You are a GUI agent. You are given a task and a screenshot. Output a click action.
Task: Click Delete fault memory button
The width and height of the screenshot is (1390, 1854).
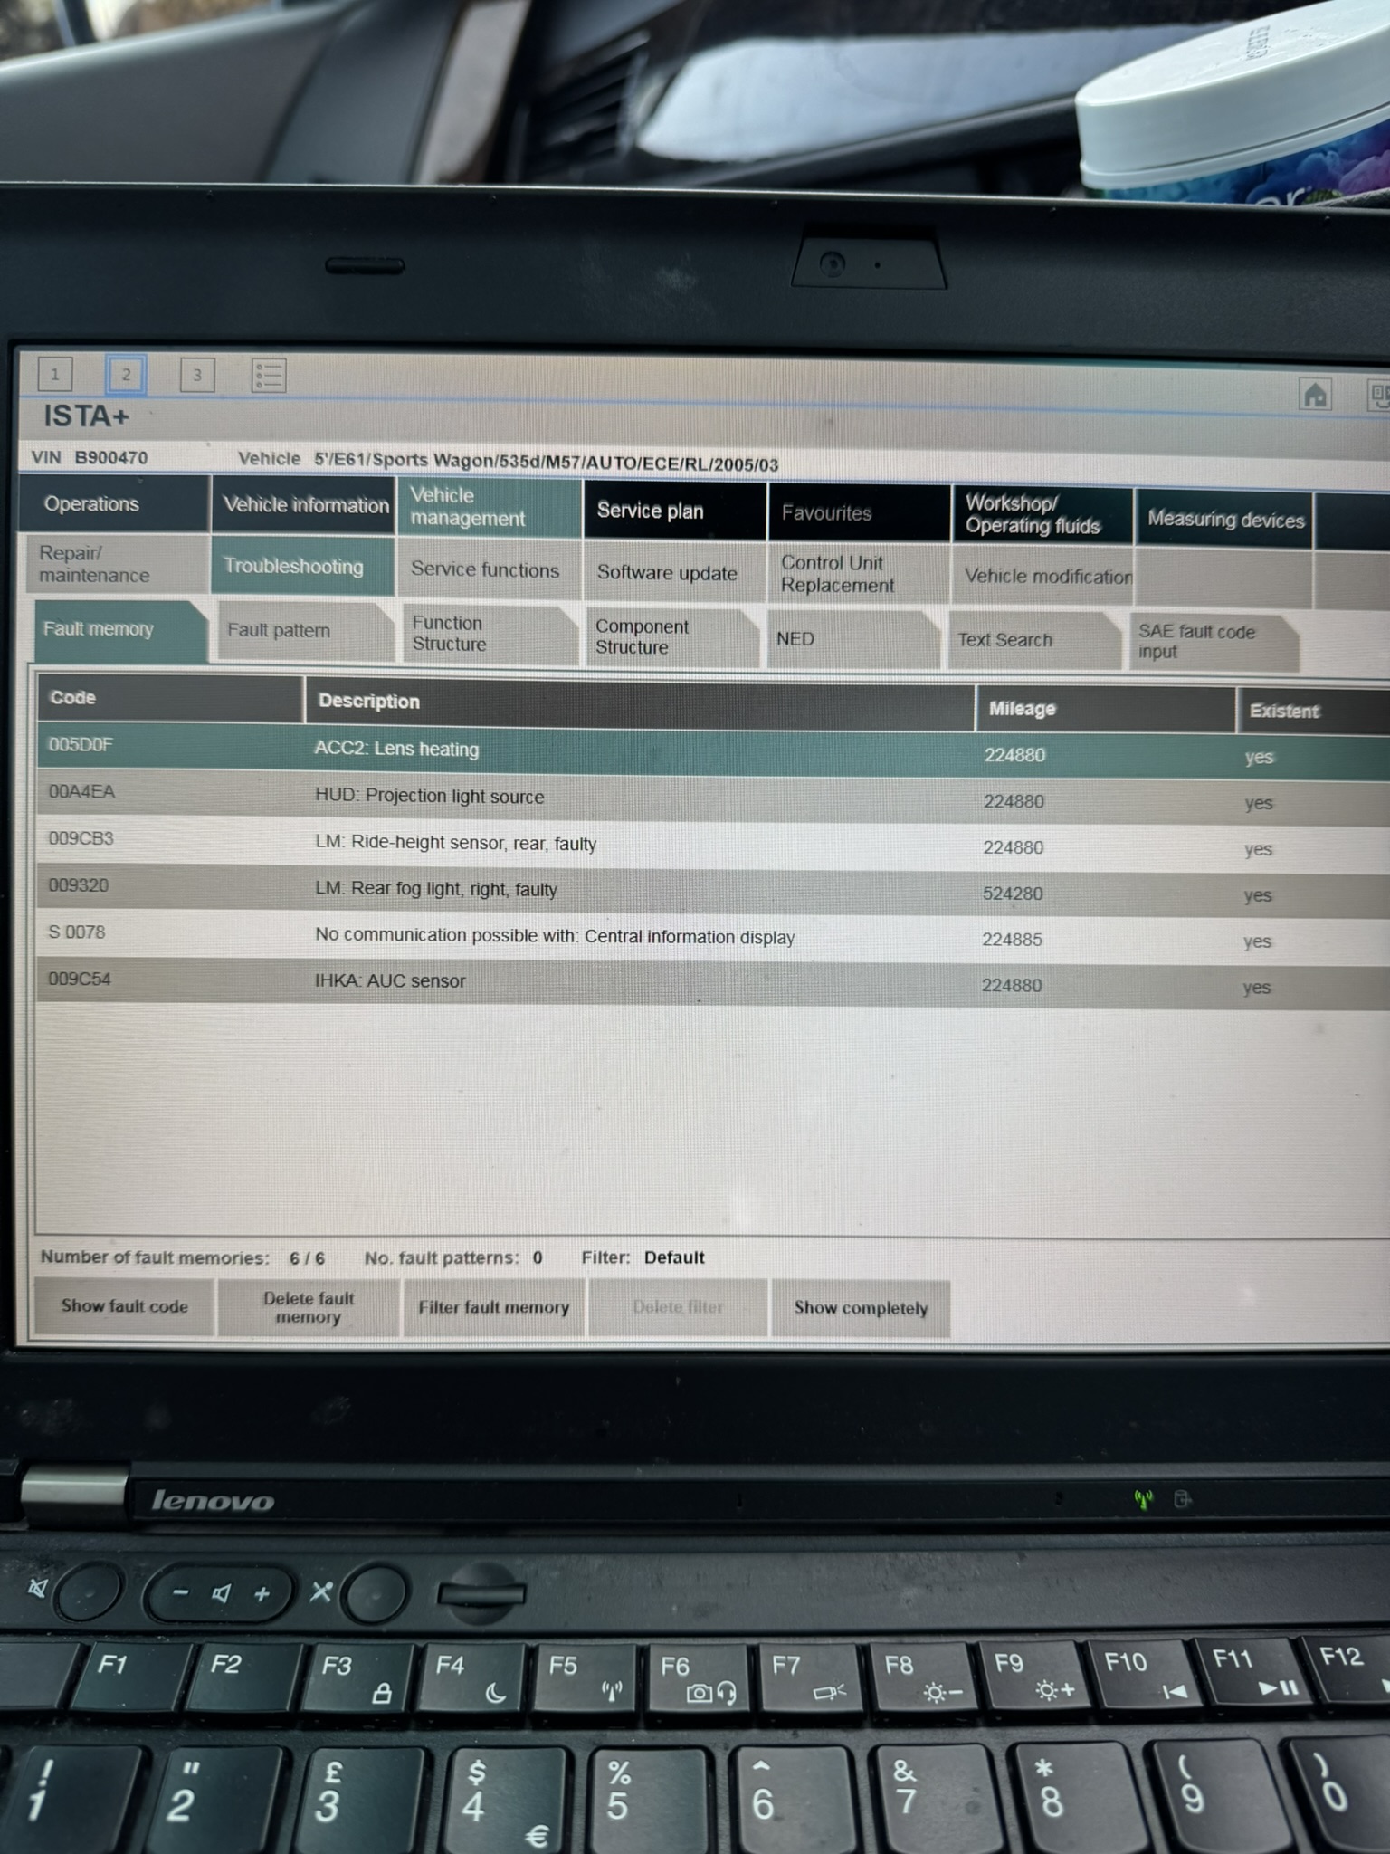309,1307
